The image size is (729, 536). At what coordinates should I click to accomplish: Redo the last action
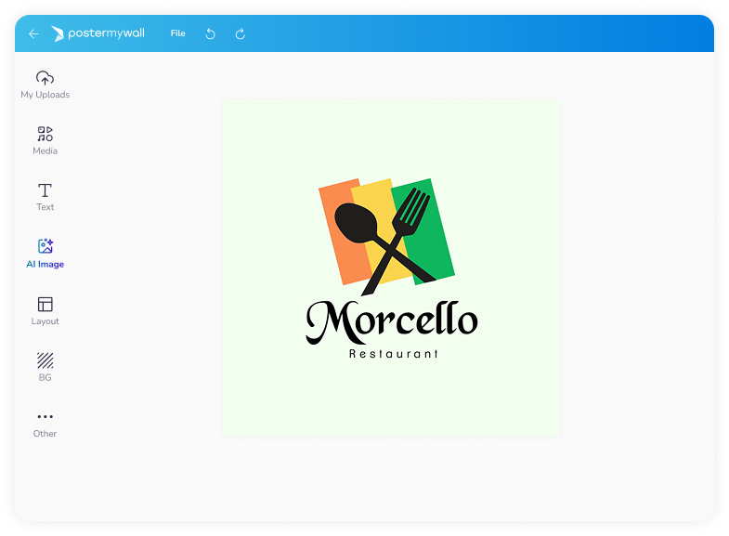tap(240, 33)
